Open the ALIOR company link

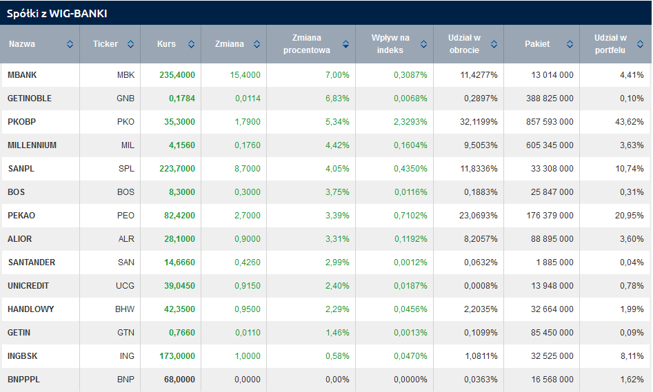pos(19,239)
